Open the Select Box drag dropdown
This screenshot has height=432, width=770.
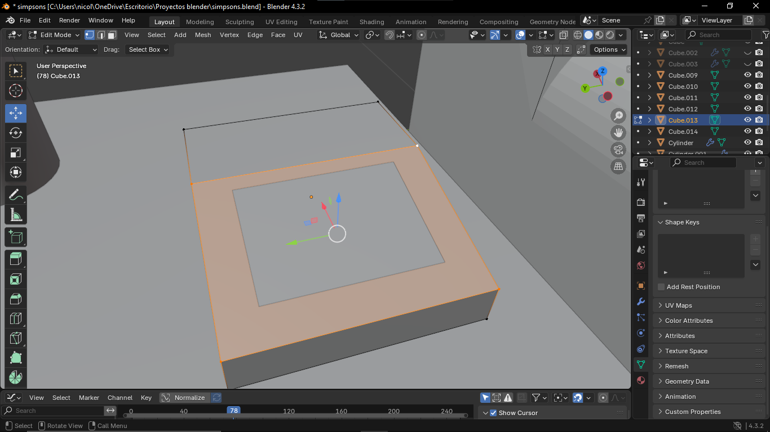pos(148,49)
